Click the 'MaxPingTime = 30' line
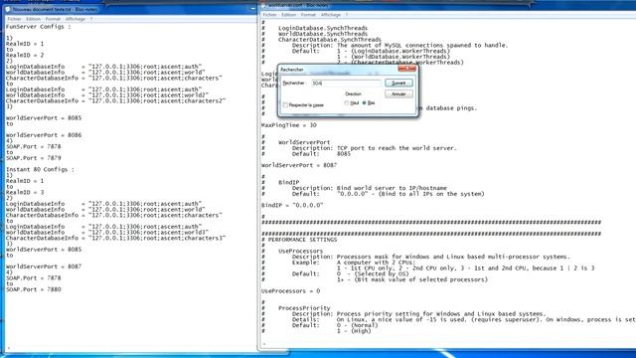This screenshot has height=358, width=636. point(289,125)
